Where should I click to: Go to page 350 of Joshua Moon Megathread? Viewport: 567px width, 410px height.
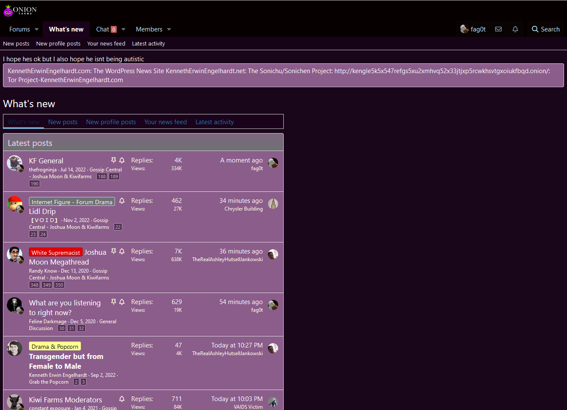(x=59, y=285)
